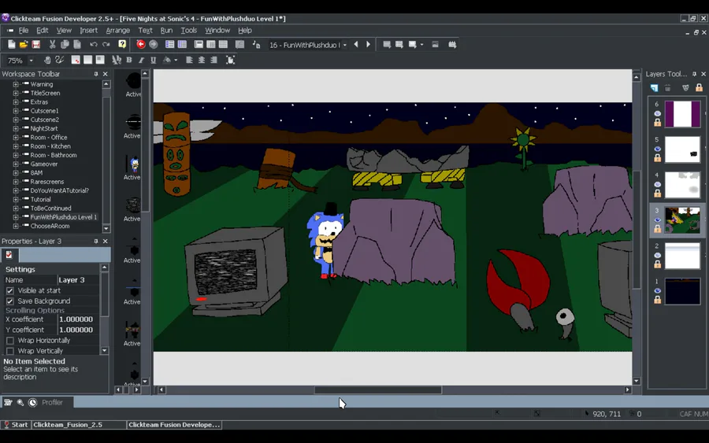This screenshot has width=709, height=443.
Task: Open the Arrange menu
Action: pos(117,30)
